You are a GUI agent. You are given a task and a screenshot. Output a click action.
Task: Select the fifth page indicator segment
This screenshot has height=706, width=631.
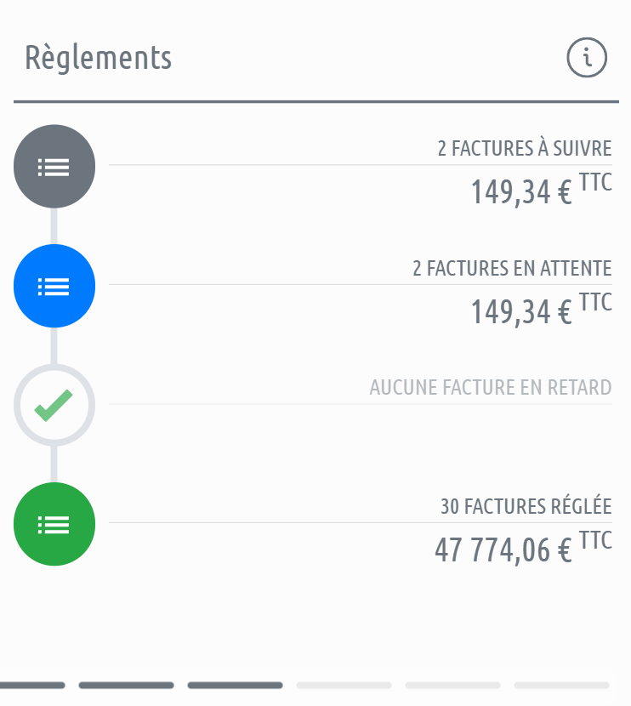point(452,685)
